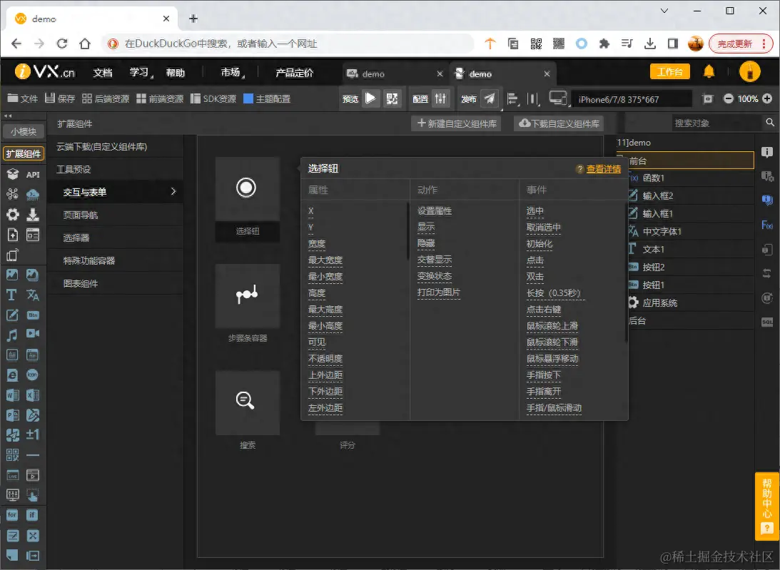Click 新建自定义组件库 button

click(x=456, y=123)
